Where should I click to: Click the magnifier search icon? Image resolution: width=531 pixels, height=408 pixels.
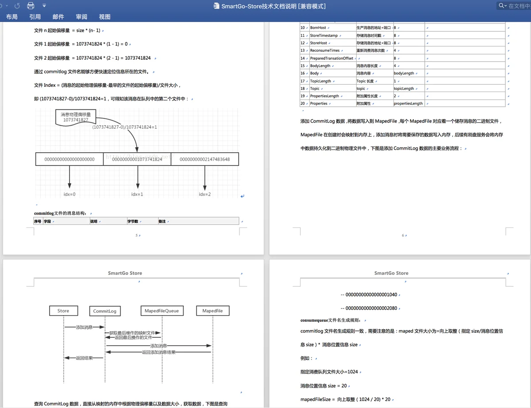point(502,6)
